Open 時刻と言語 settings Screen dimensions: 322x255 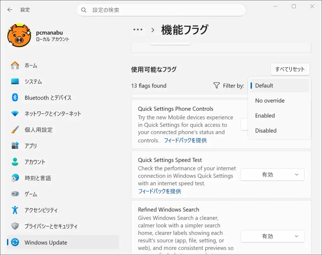tap(63, 178)
